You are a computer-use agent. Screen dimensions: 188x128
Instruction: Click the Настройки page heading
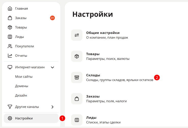93,14
